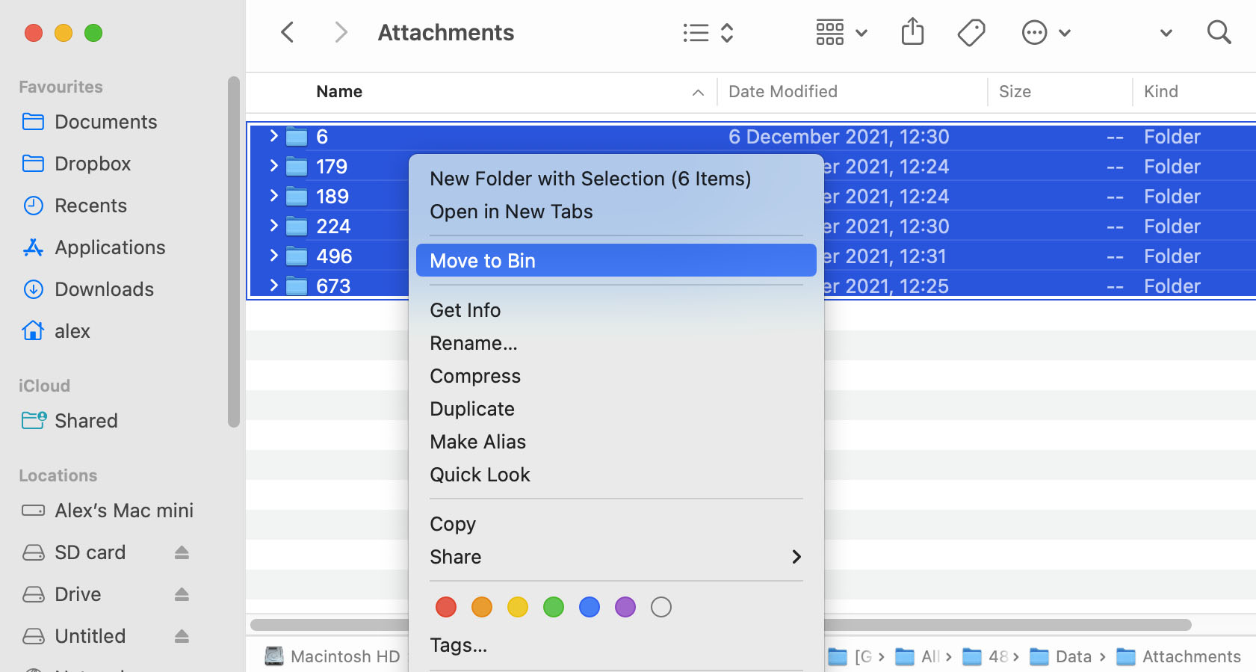Open the group-by grid icon menu

click(841, 33)
